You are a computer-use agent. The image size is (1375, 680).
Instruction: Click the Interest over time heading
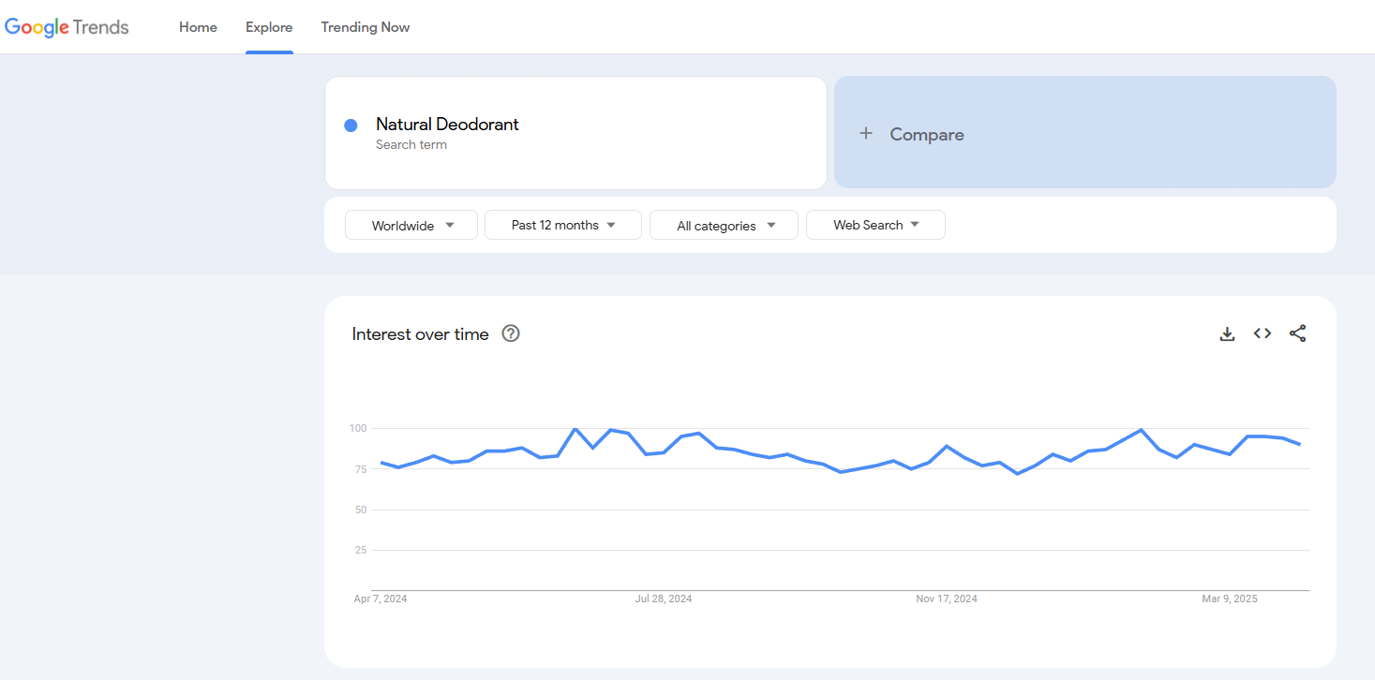[x=421, y=334]
